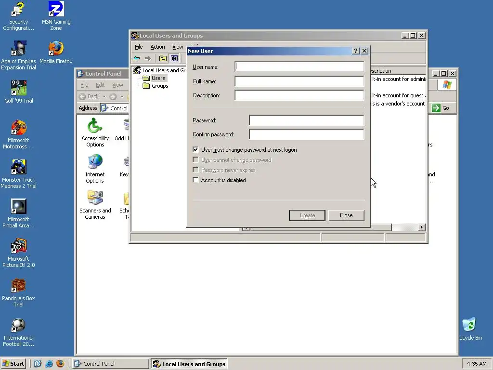Launch Firefox from quick launch bar
This screenshot has height=370, width=493.
(x=60, y=364)
